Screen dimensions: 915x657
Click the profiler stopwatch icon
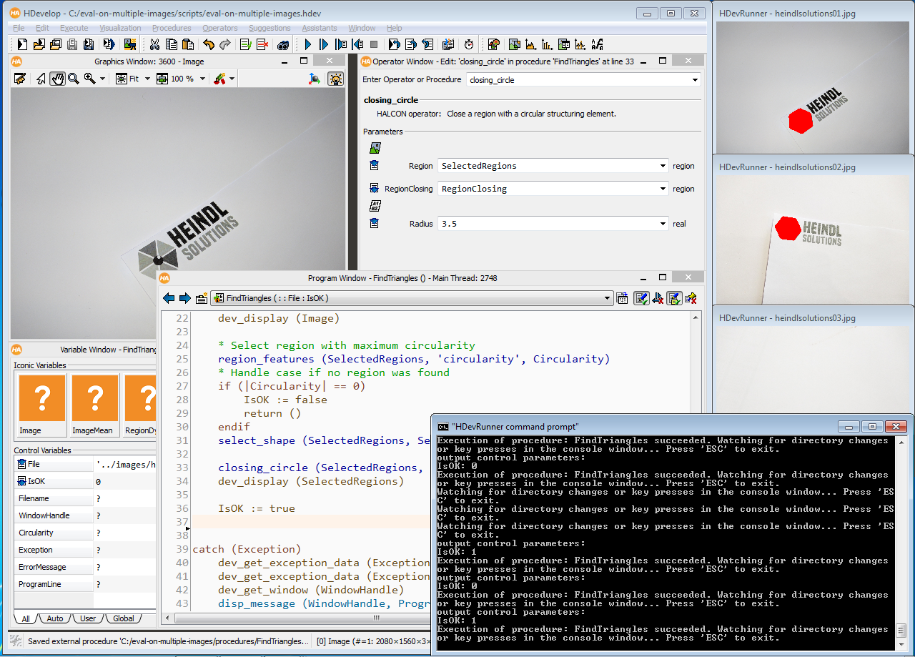tap(468, 44)
